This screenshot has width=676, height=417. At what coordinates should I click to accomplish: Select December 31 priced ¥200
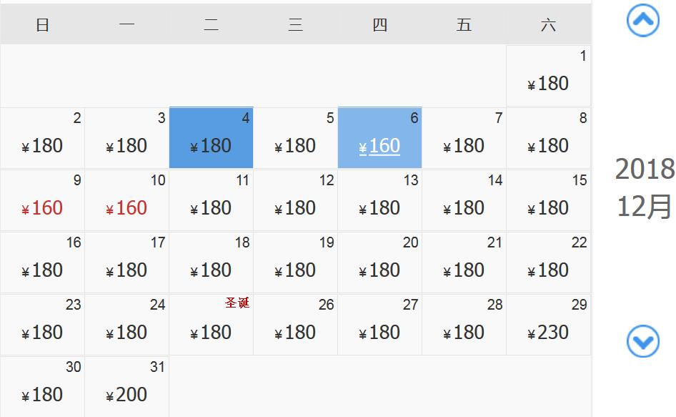(126, 387)
